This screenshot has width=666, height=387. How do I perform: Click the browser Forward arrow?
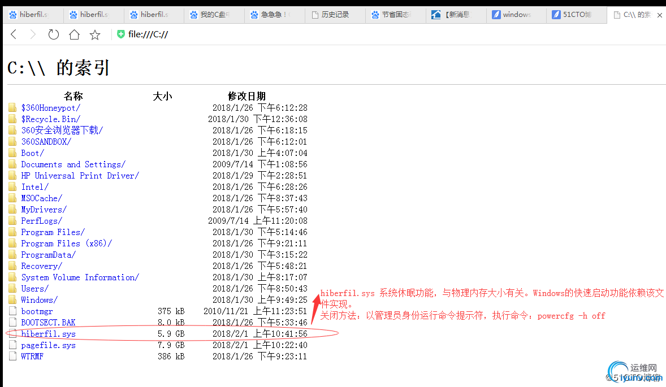33,34
